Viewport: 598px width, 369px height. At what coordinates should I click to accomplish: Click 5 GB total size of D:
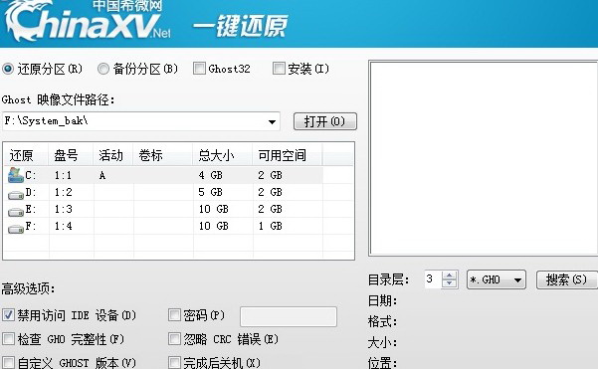pyautogui.click(x=211, y=192)
